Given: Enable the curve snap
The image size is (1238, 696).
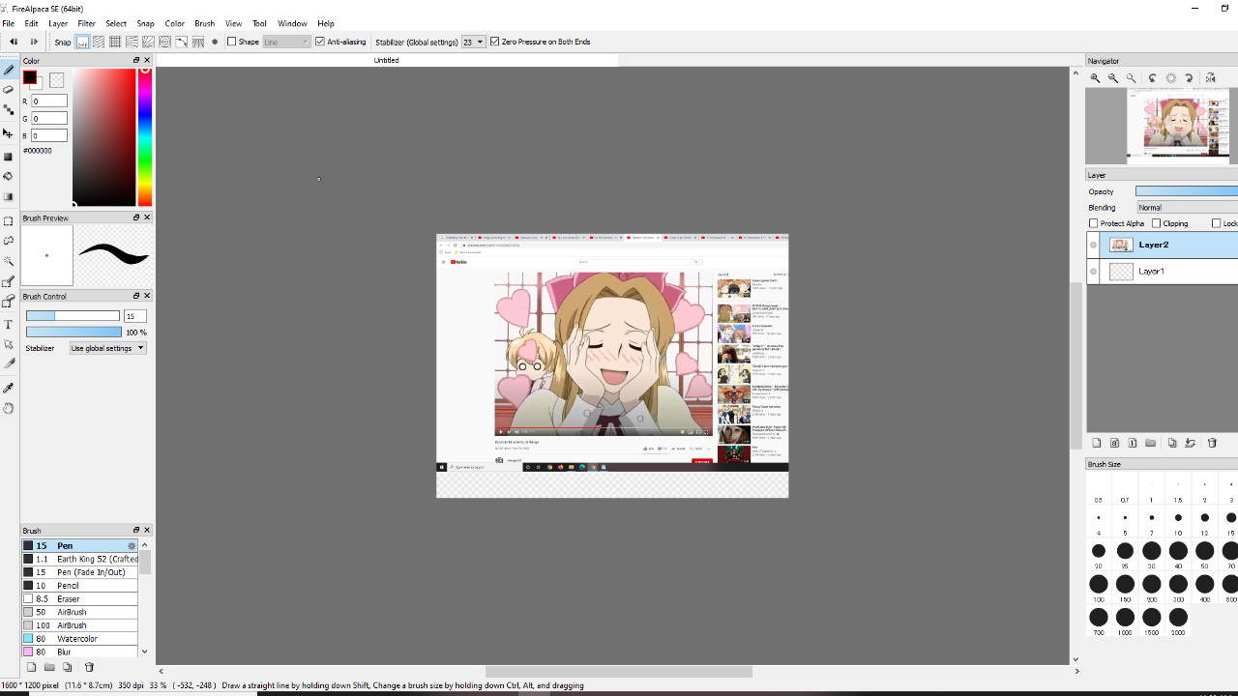Looking at the screenshot, I should (181, 42).
